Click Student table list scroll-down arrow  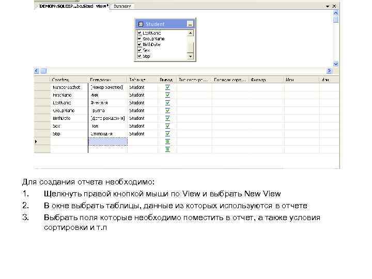[x=190, y=56]
